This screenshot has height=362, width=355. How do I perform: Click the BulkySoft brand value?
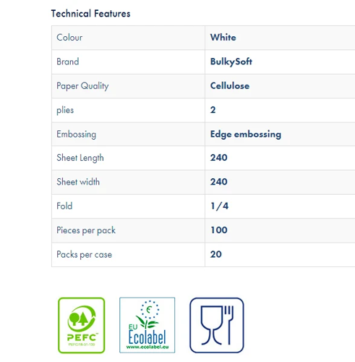(x=231, y=62)
